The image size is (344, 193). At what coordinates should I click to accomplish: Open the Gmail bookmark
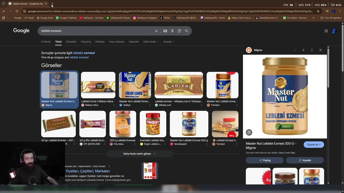(29, 18)
